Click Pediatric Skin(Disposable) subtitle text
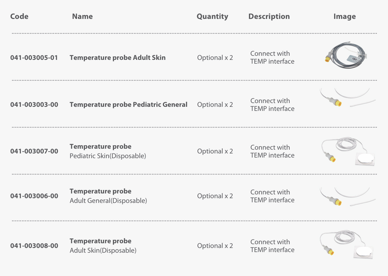This screenshot has width=388, height=276. (108, 156)
